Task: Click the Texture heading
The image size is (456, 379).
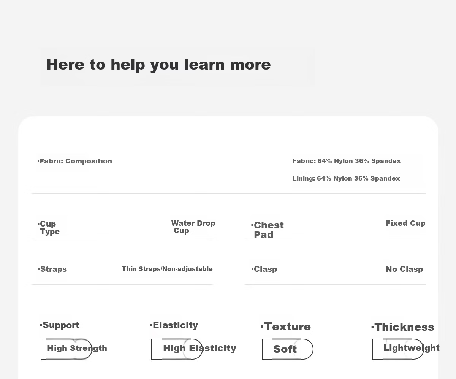Action: coord(286,327)
